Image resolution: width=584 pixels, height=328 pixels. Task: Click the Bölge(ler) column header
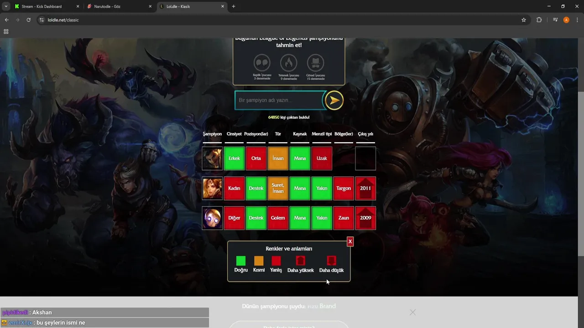point(344,134)
